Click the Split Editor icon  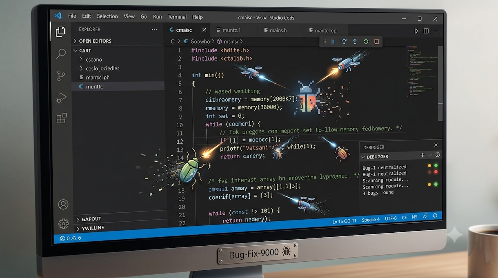tap(426, 31)
